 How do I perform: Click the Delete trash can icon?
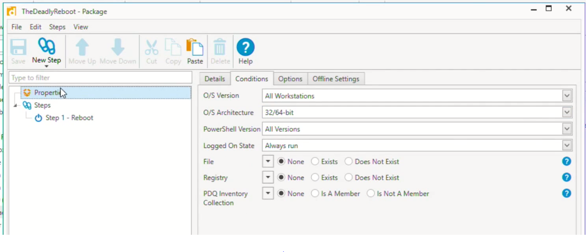(x=220, y=47)
